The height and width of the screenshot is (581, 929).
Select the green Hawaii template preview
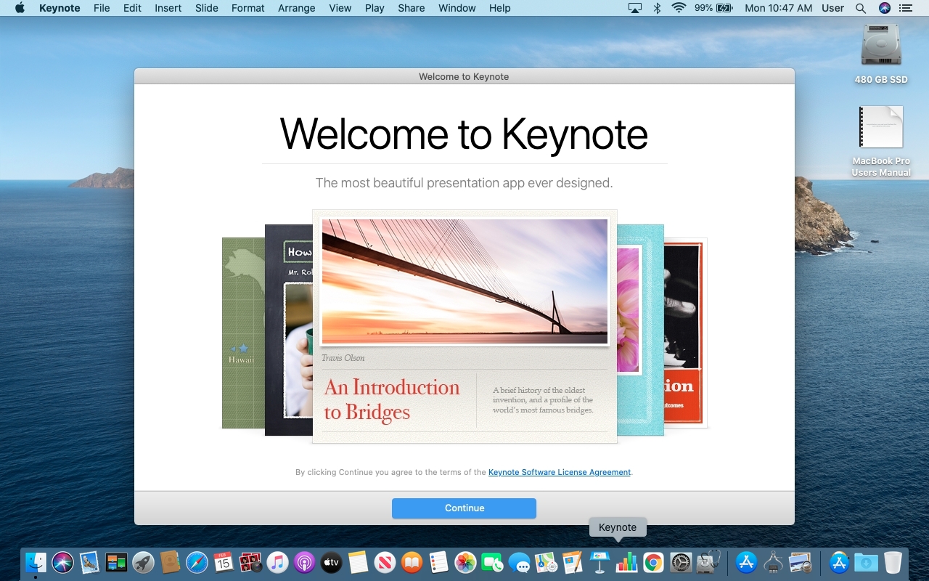tap(243, 333)
